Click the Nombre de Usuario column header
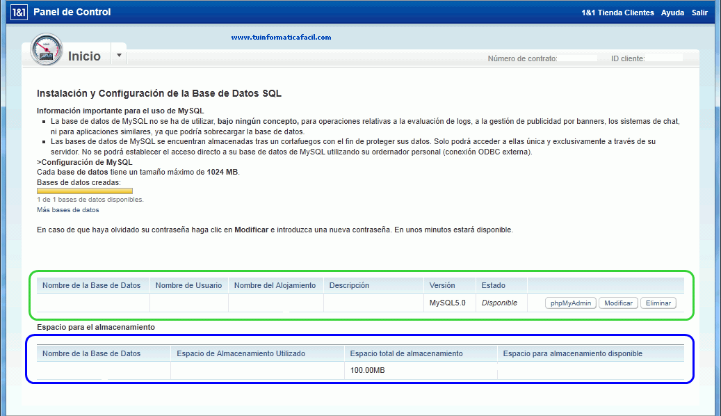This screenshot has height=416, width=721. coord(188,285)
